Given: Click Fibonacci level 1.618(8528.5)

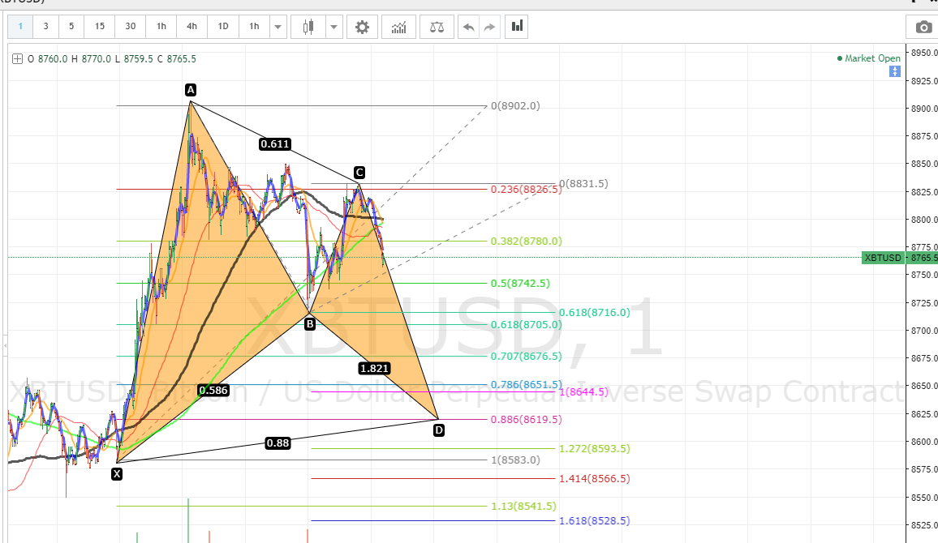Looking at the screenshot, I should [595, 521].
